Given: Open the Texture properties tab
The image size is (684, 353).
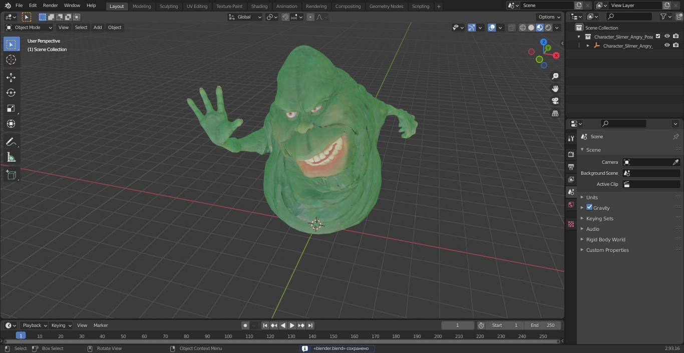Looking at the screenshot, I should pos(571,224).
